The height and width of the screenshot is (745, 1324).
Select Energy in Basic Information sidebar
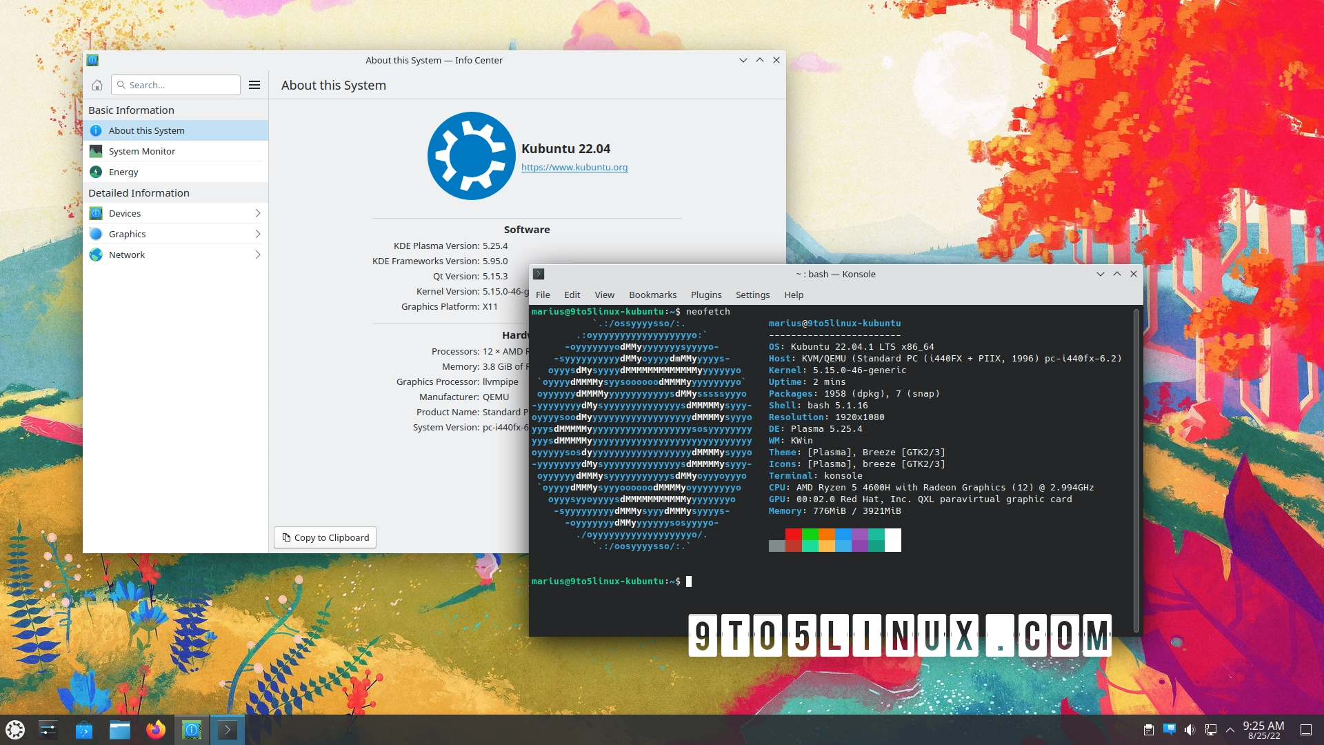click(x=124, y=172)
